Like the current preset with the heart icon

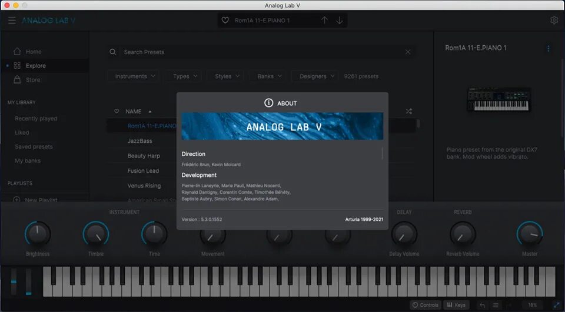click(x=225, y=21)
